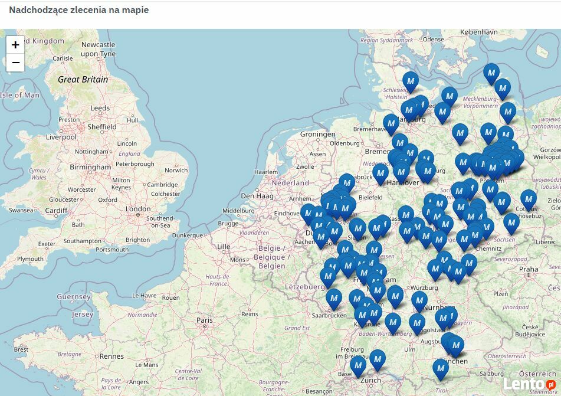The width and height of the screenshot is (561, 396).
Task: Click the marker east of Bremerhaven
Action: tap(391, 123)
